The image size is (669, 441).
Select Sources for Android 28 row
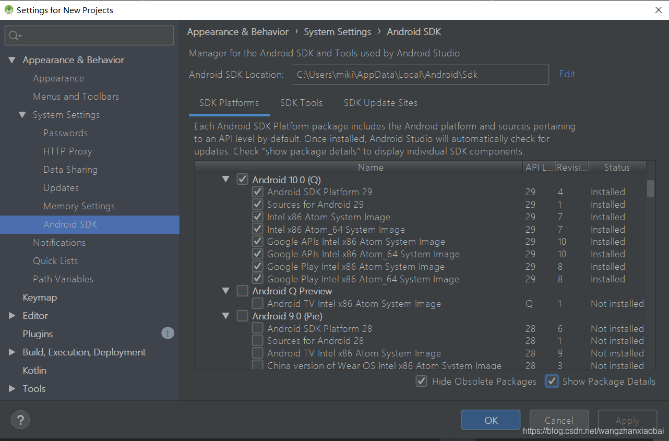[x=421, y=341]
